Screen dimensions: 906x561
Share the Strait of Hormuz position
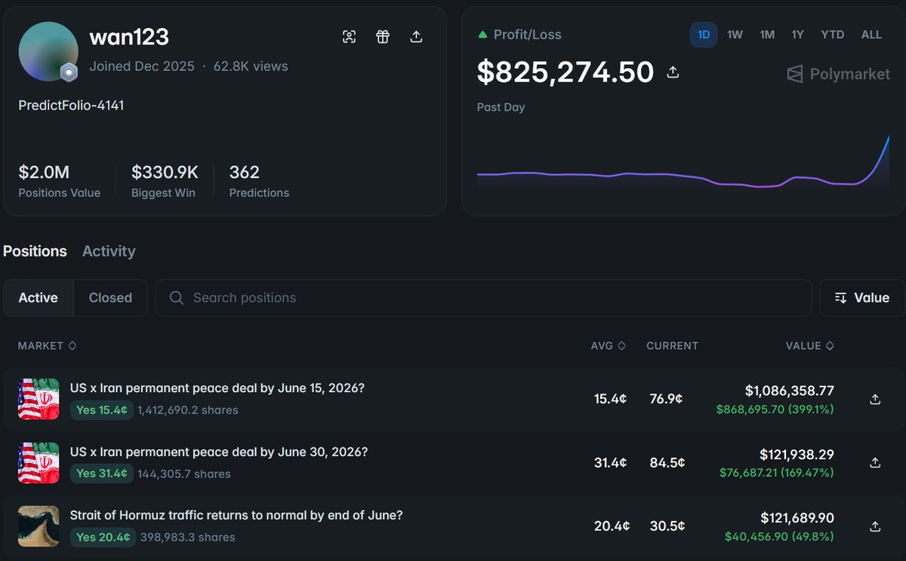click(875, 526)
